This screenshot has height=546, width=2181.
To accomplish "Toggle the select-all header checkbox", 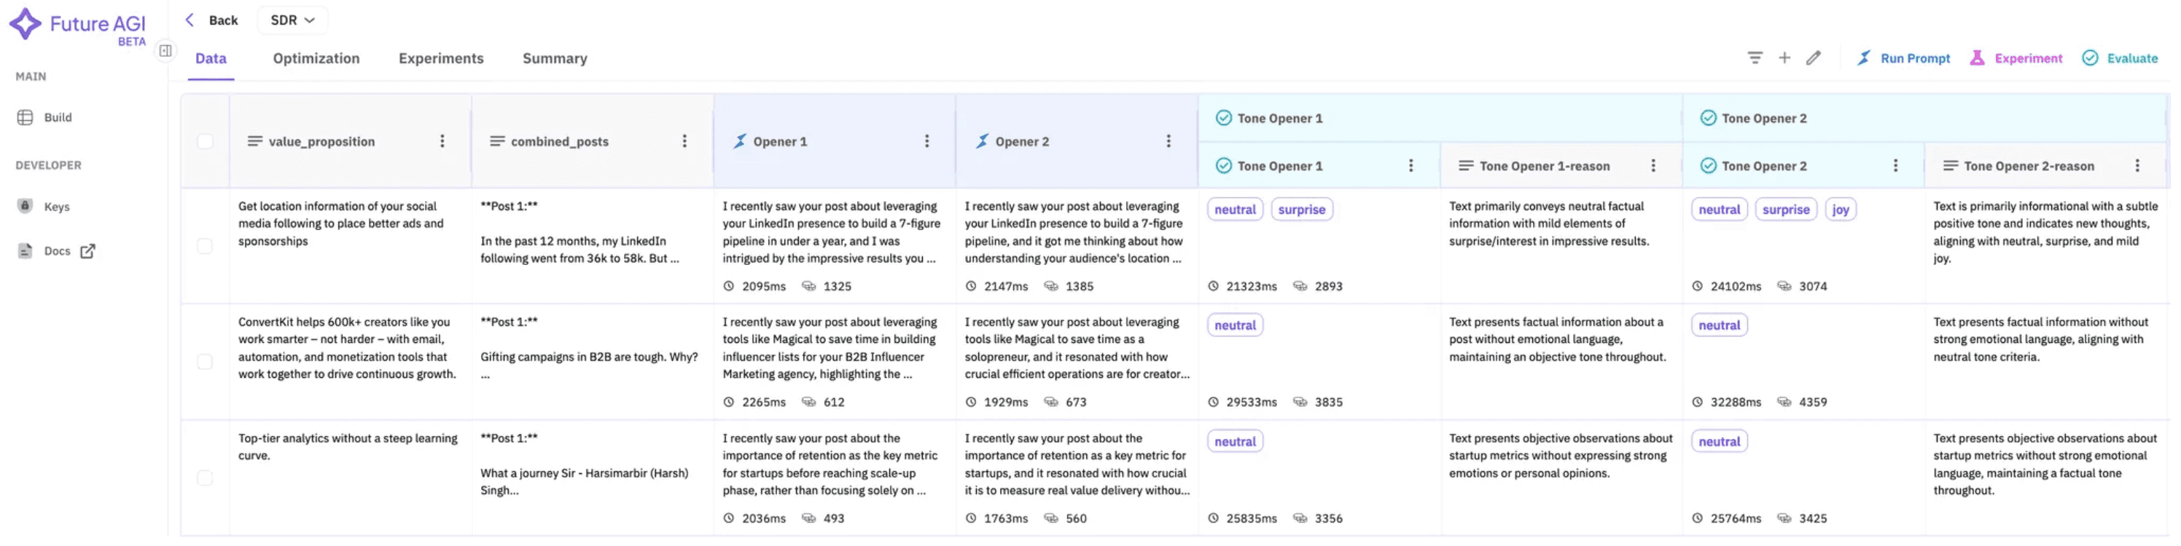I will click(x=205, y=141).
